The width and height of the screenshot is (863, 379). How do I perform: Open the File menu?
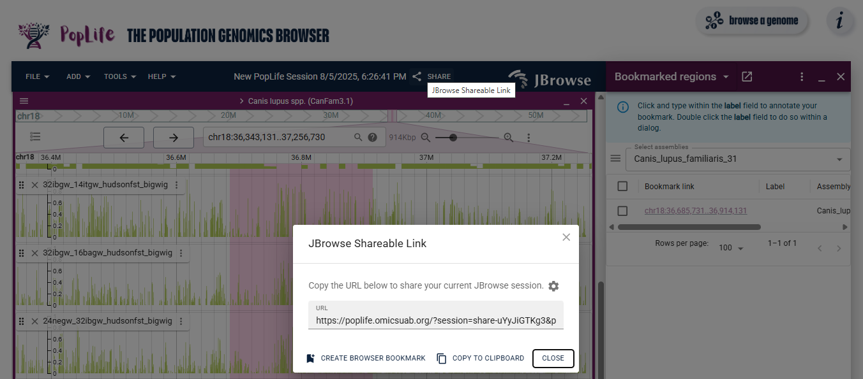(x=38, y=76)
